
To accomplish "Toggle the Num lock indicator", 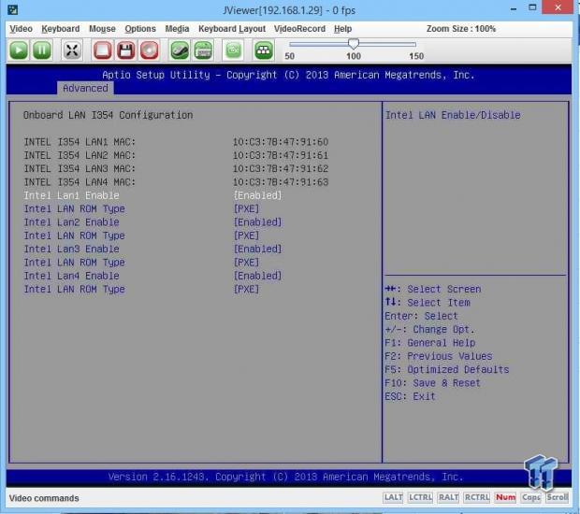I will [506, 497].
